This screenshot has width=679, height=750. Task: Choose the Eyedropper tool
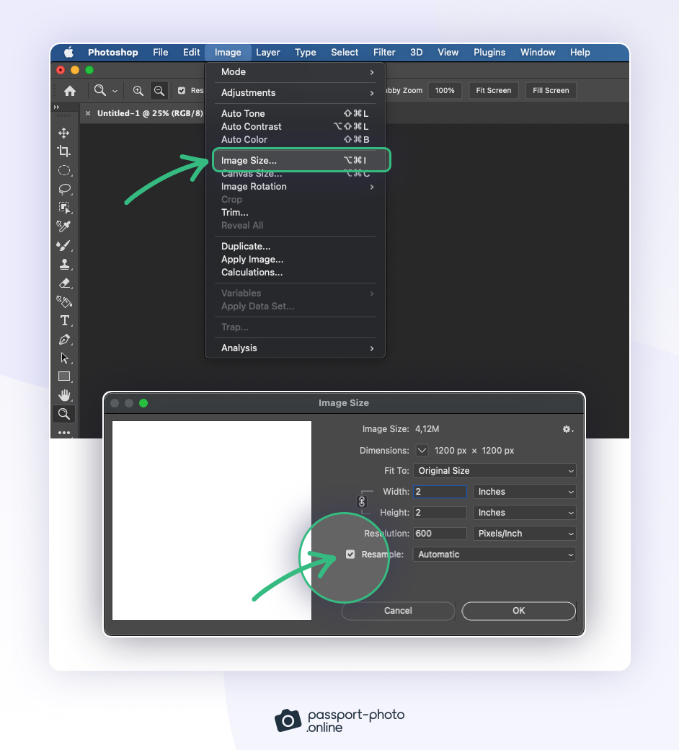click(64, 226)
